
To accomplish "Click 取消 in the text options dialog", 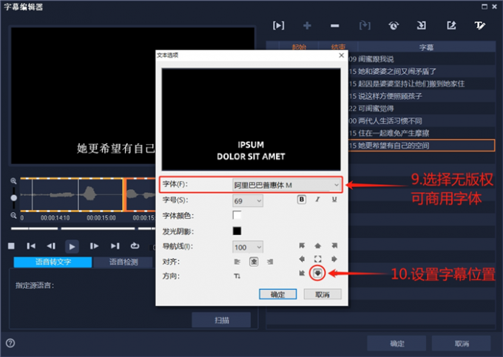I will 323,294.
